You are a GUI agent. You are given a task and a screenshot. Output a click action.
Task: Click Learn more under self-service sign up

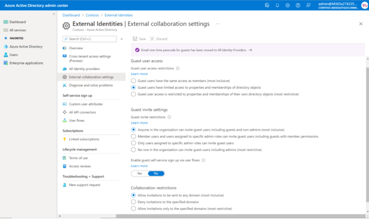tap(139, 166)
